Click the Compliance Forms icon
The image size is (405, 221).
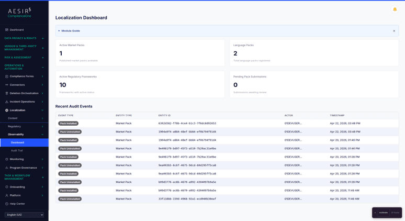[x=7, y=76]
